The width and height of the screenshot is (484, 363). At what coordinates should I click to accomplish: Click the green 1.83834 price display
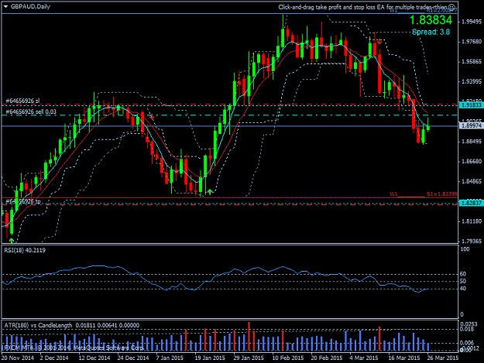coord(431,20)
